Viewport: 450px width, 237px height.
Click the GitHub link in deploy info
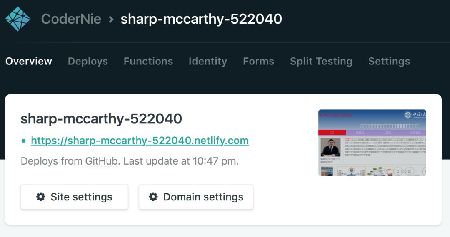[101, 161]
